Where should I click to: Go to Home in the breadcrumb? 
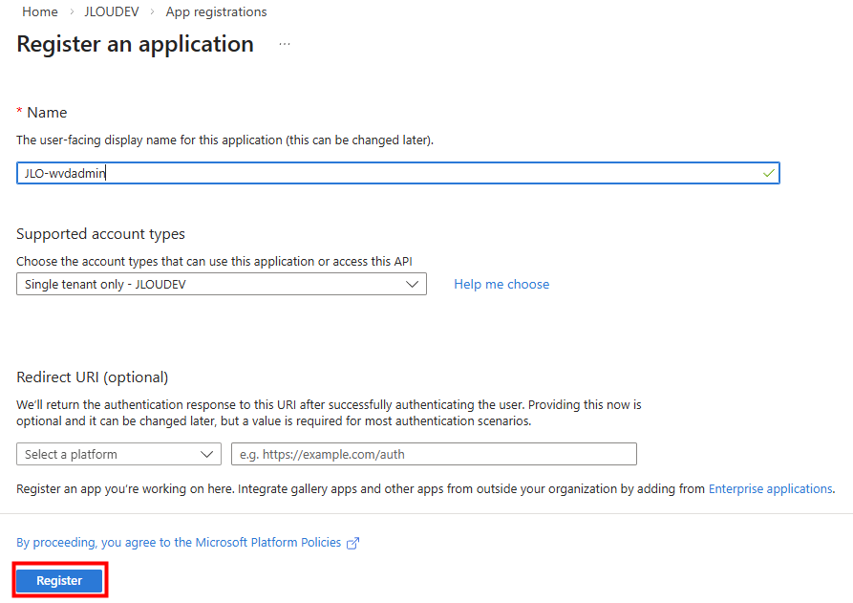[x=39, y=12]
